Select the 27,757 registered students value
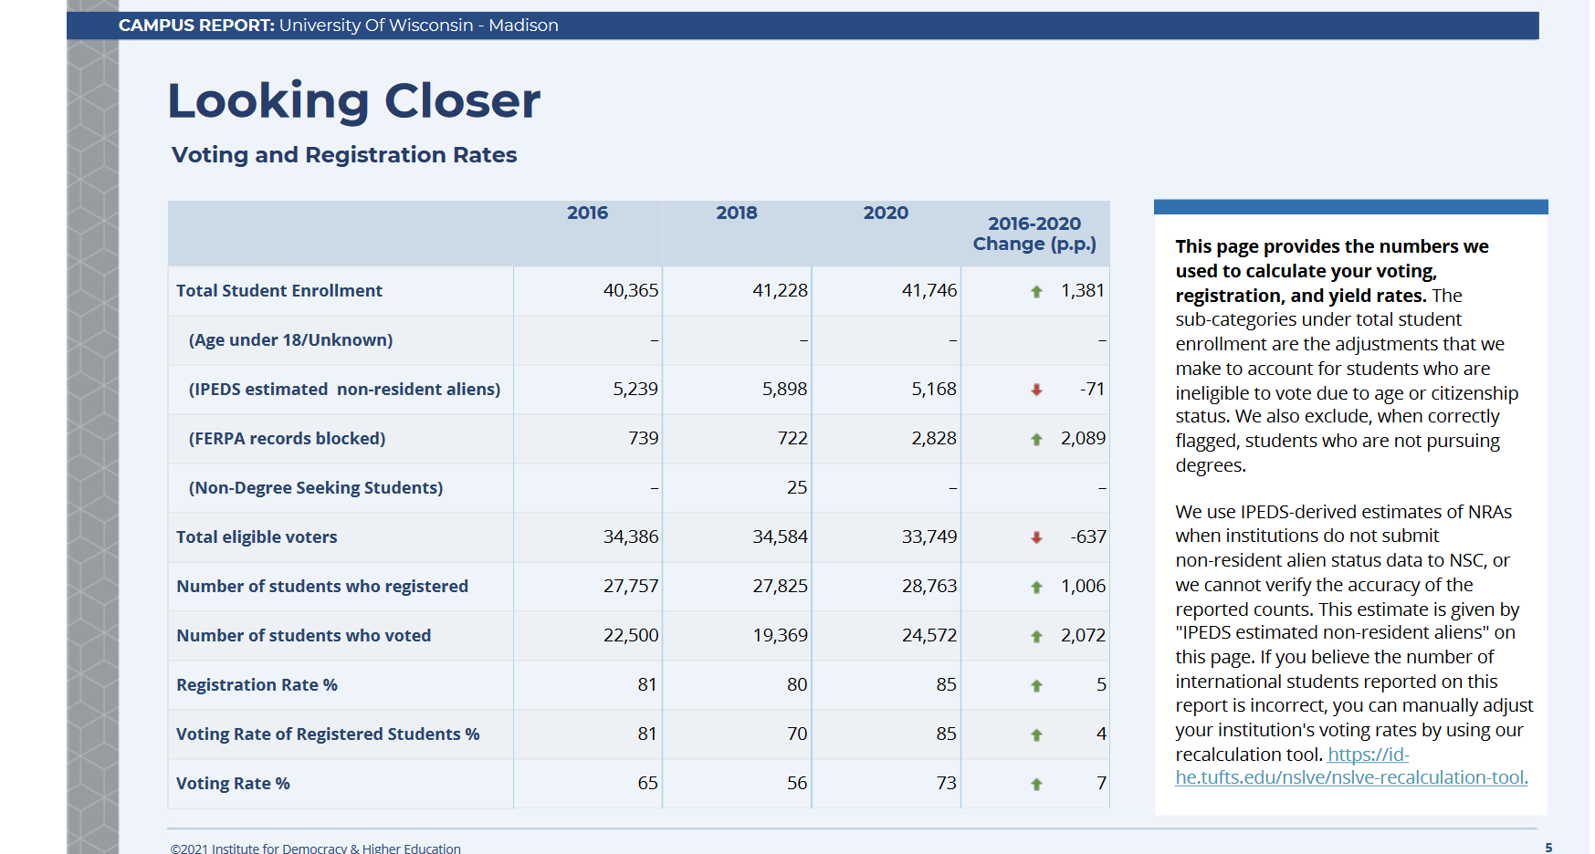Viewport: 1595px width, 854px height. click(631, 586)
